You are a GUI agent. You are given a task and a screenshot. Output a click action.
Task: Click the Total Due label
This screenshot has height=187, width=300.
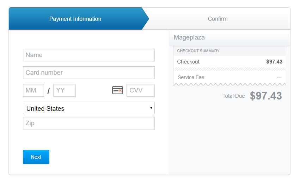click(234, 96)
